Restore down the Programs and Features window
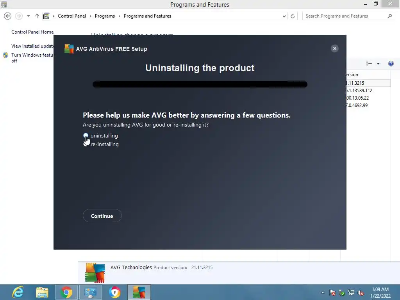400x300 pixels. [x=376, y=4]
